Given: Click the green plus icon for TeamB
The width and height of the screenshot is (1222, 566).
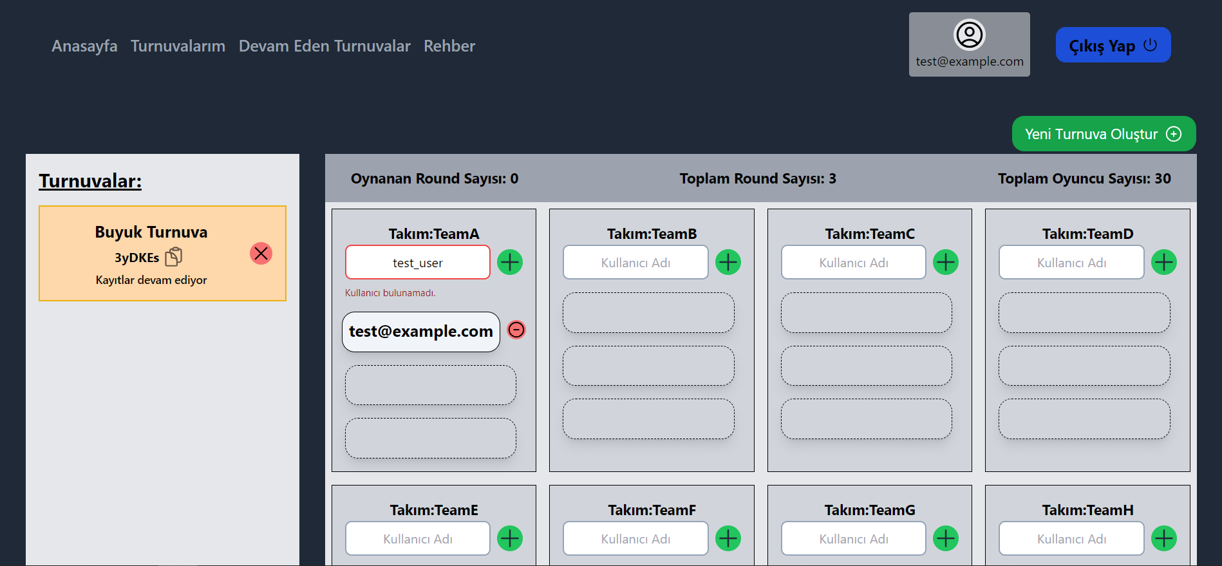Looking at the screenshot, I should 728,262.
